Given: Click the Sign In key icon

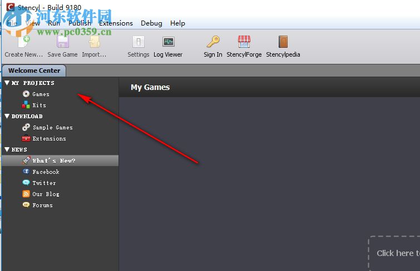Looking at the screenshot, I should 213,42.
